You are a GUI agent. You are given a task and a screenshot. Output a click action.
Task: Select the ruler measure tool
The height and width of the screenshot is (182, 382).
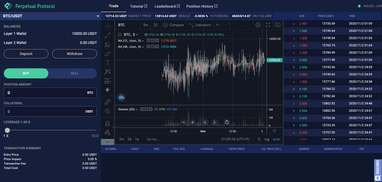[x=108, y=102]
